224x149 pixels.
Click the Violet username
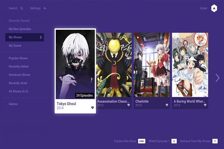(203, 8)
